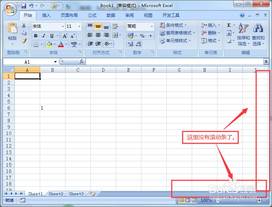Merge and center cells
Image resolution: width=272 pixels, height=207 pixels.
point(115,35)
